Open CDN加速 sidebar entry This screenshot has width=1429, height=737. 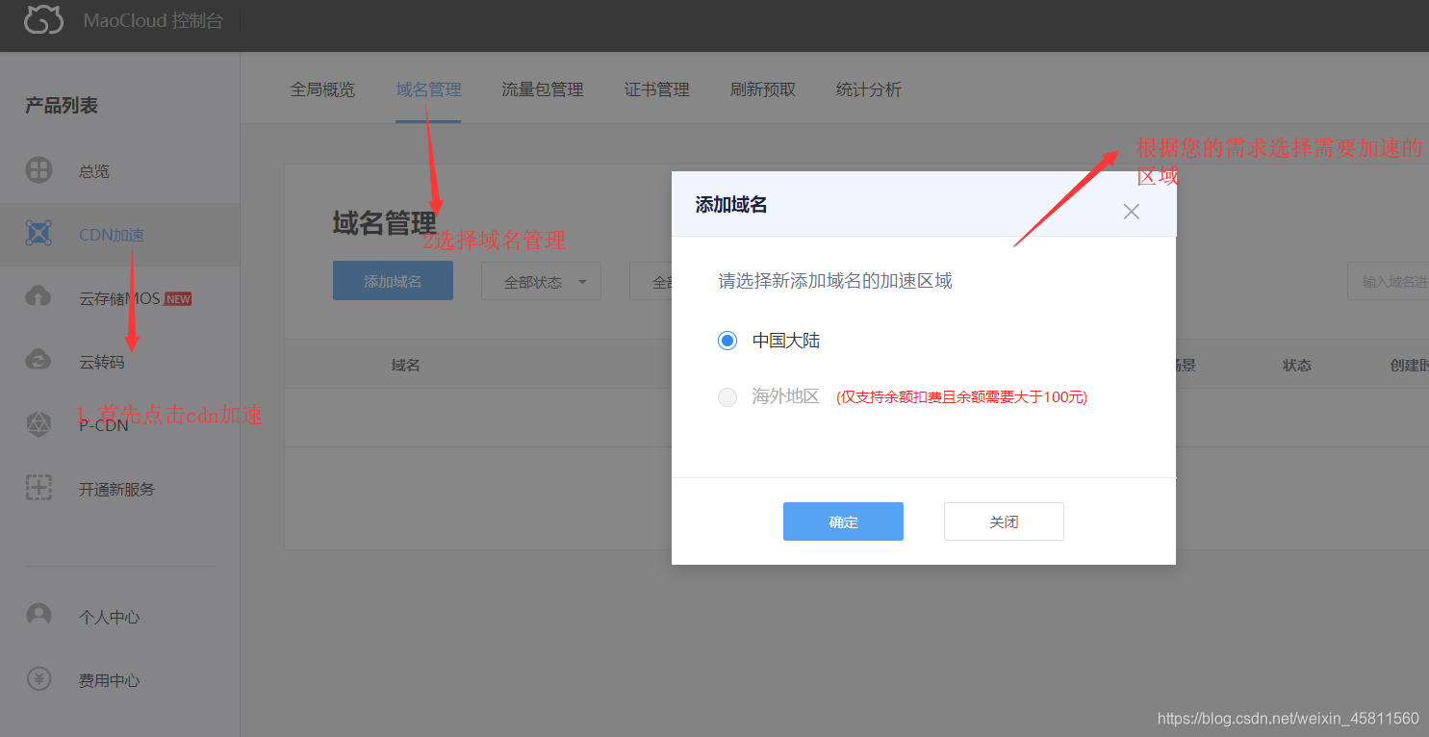[120, 235]
